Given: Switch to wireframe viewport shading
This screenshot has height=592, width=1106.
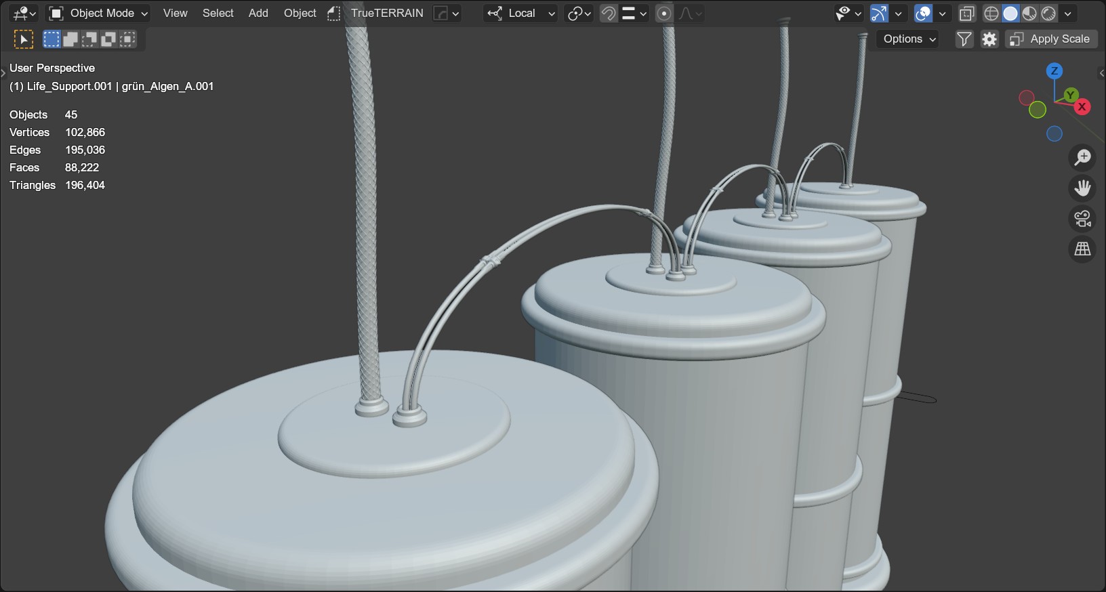Looking at the screenshot, I should pos(991,13).
